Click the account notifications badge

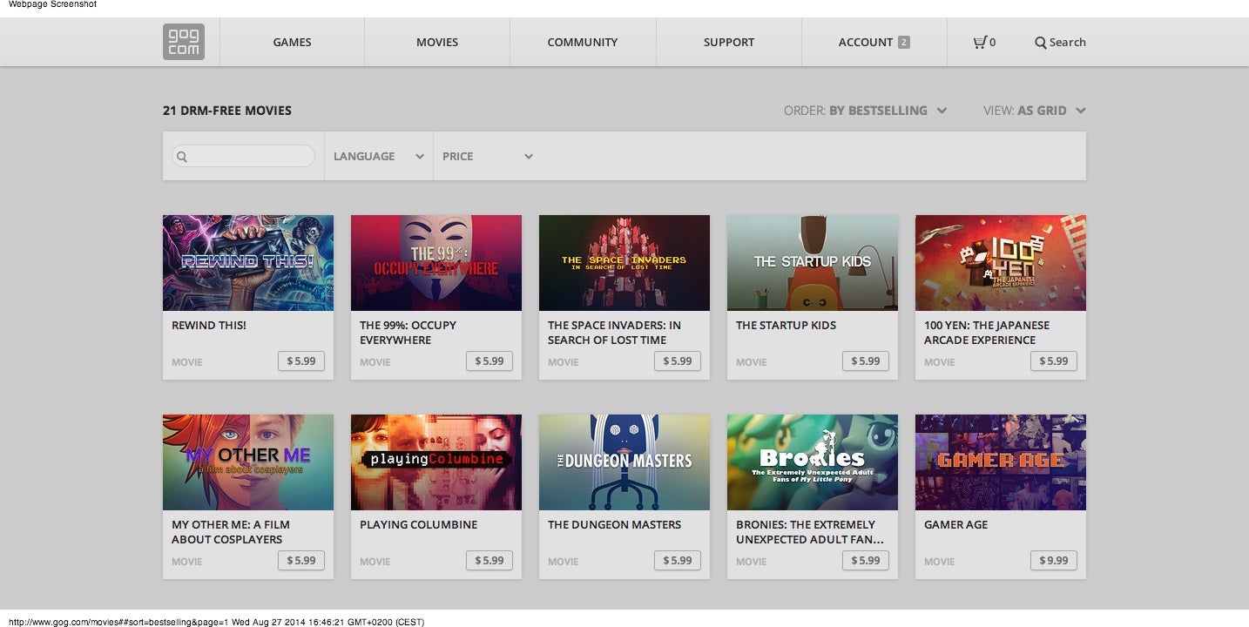click(903, 42)
